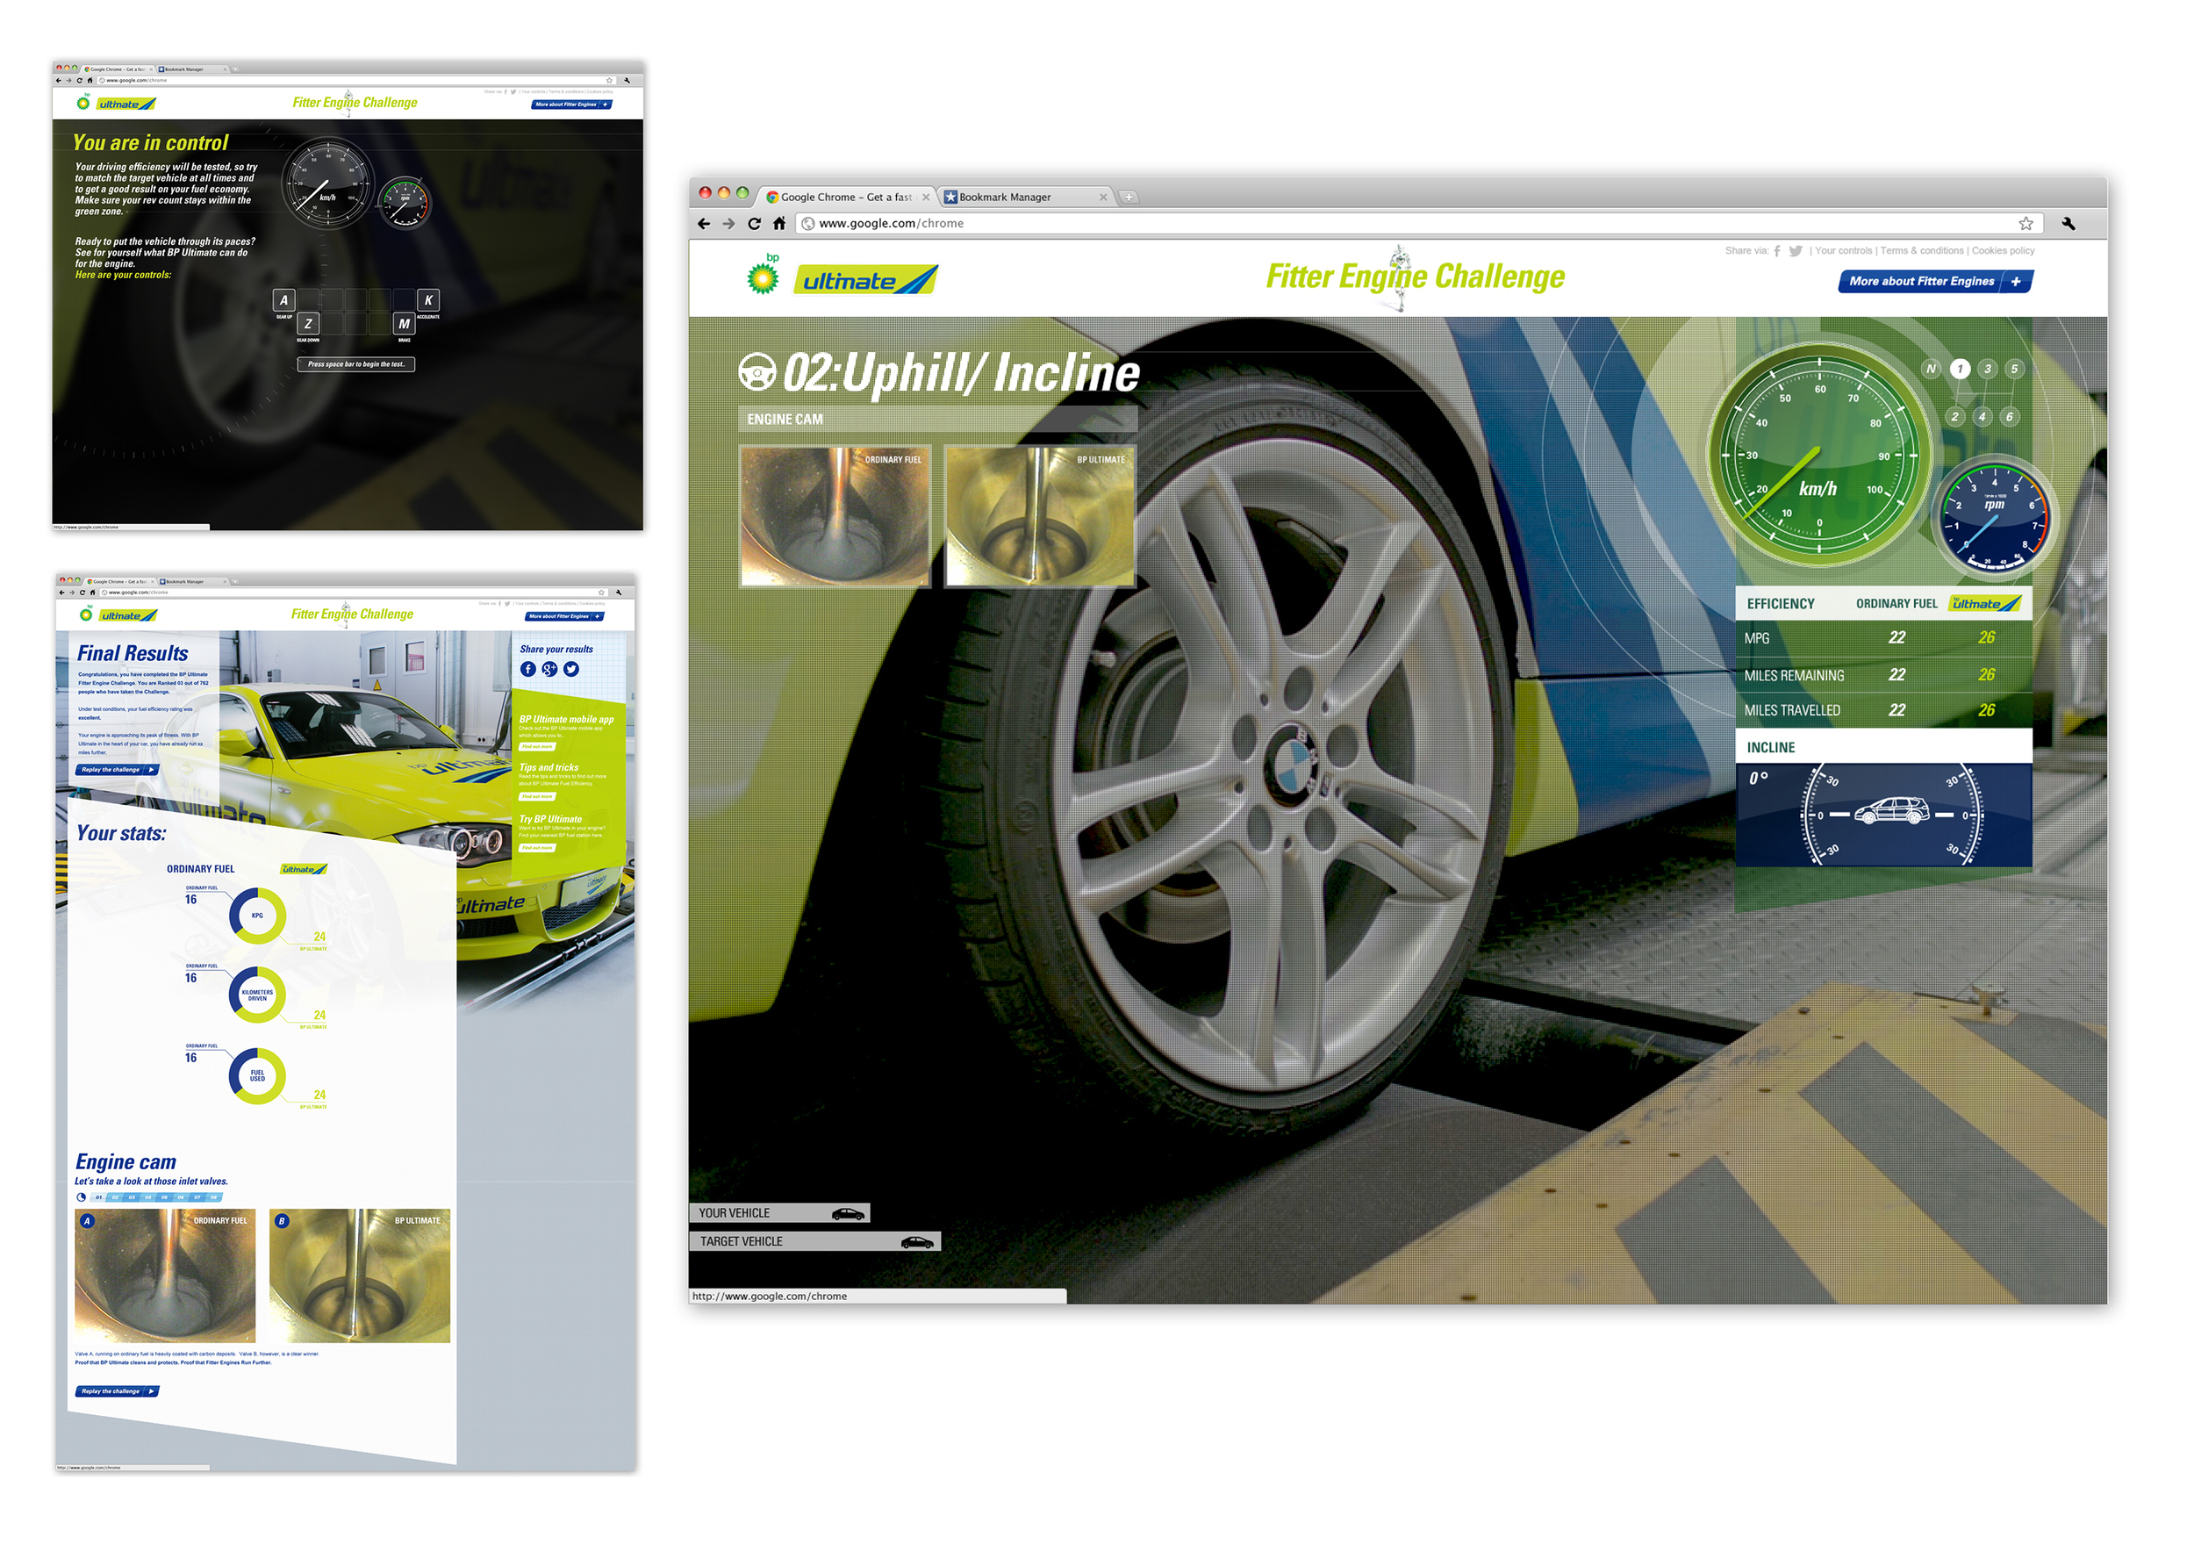Click the M brake key in control window
Screen dimensions: 2194x1552
(x=405, y=324)
